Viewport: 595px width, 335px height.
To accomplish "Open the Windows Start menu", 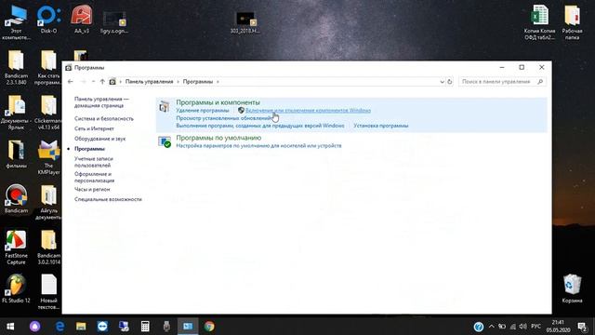I will click(10, 327).
